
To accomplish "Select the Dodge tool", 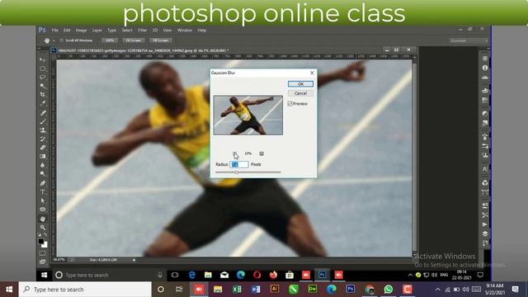I will point(42,174).
